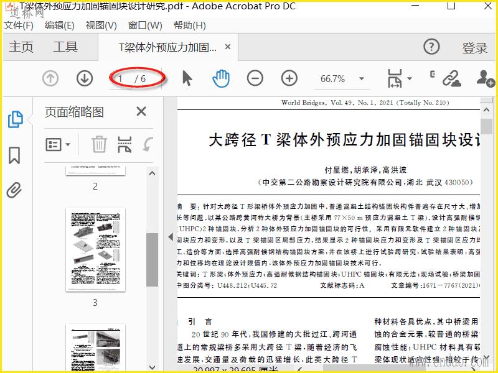Click thumbnail panel scroll down arrow
498x373 pixels.
152,367
